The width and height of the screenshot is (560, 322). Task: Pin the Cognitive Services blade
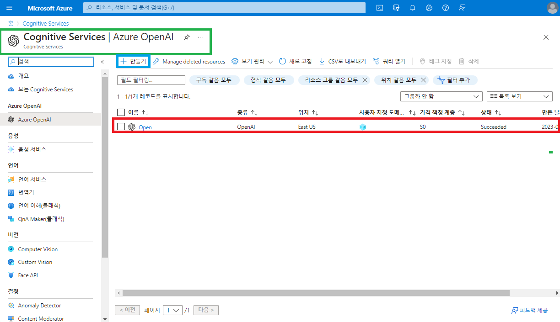point(187,37)
